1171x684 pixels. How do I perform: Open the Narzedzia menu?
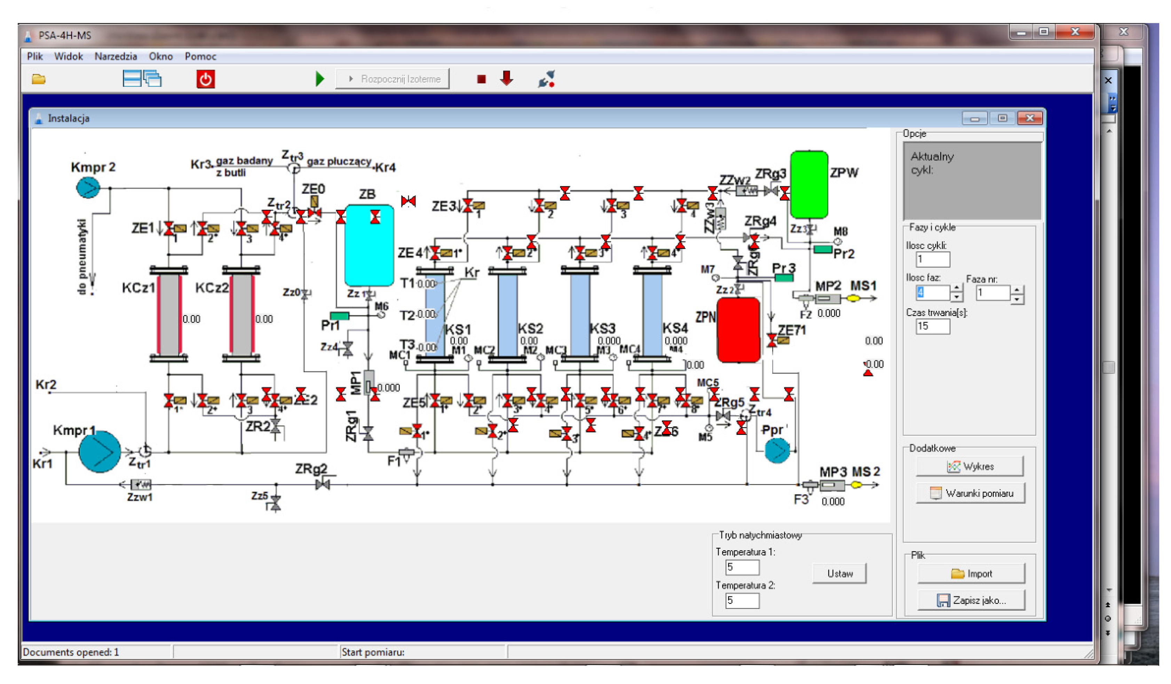(x=116, y=57)
